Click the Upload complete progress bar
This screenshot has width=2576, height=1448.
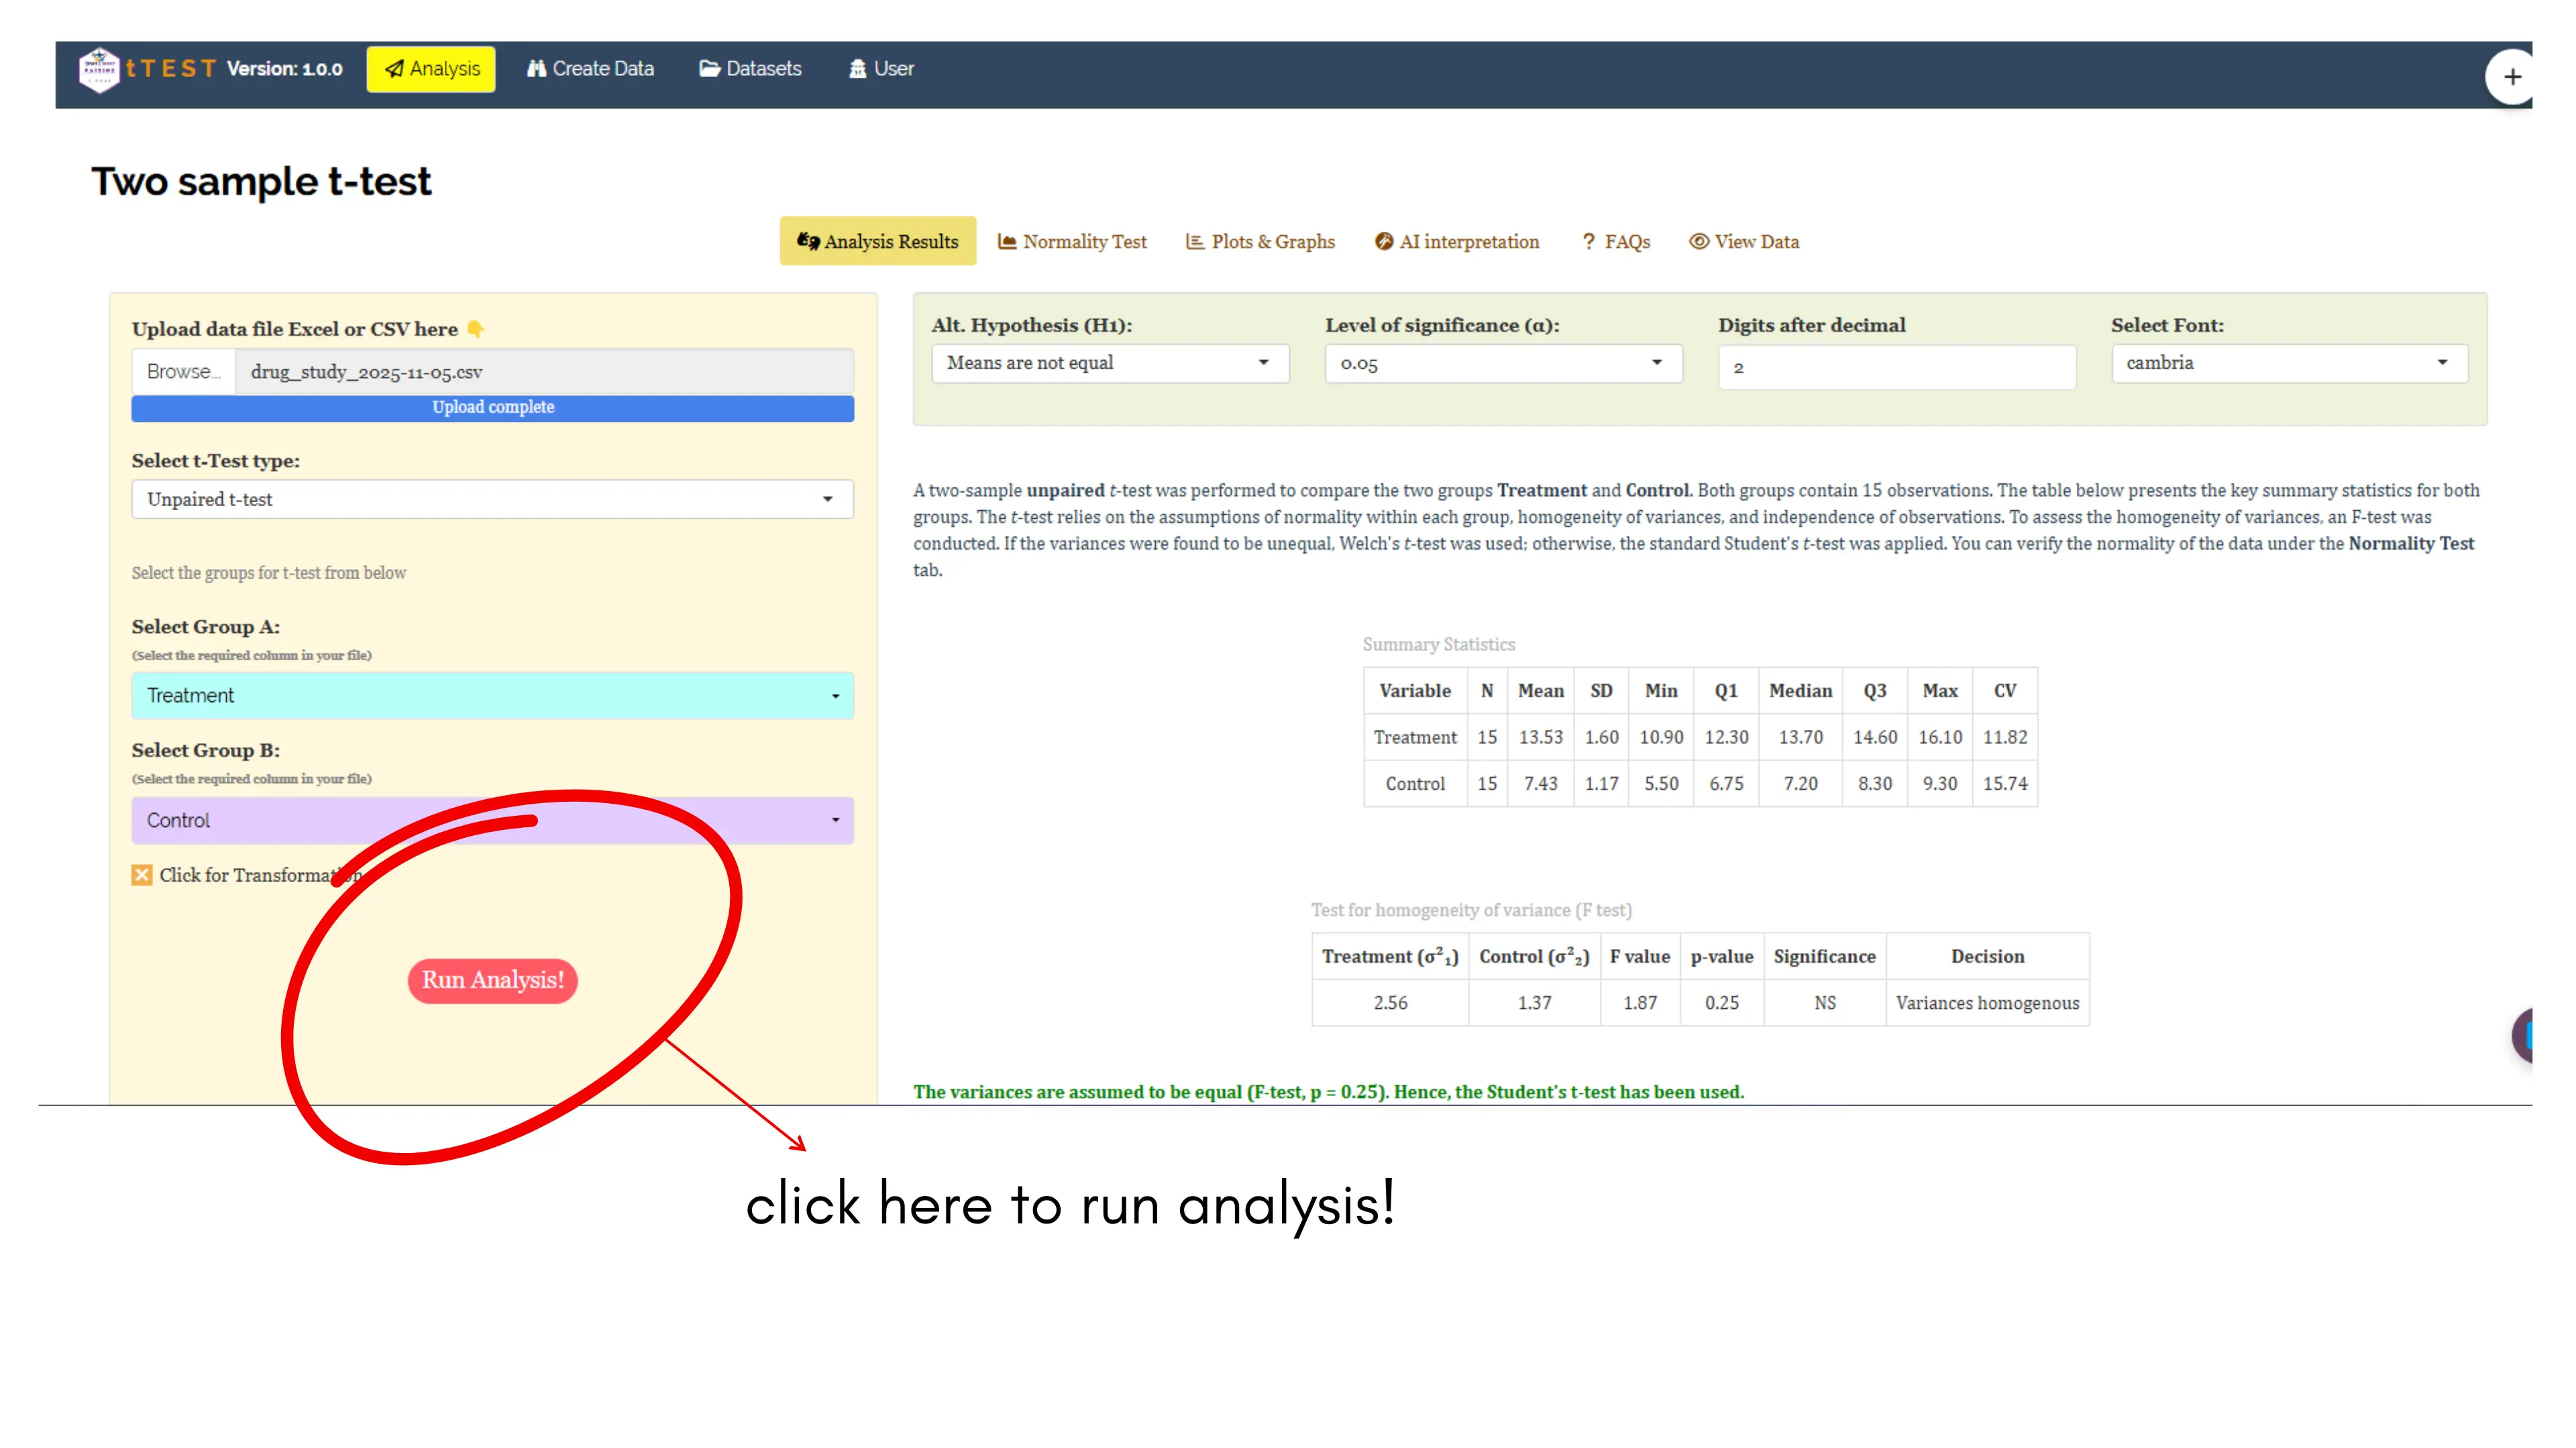pyautogui.click(x=492, y=408)
